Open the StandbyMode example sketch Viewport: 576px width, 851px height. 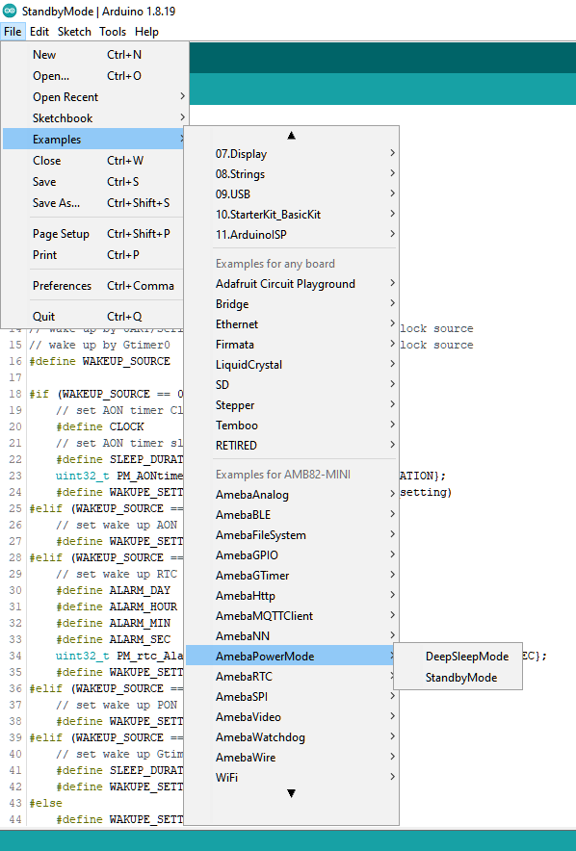[458, 678]
